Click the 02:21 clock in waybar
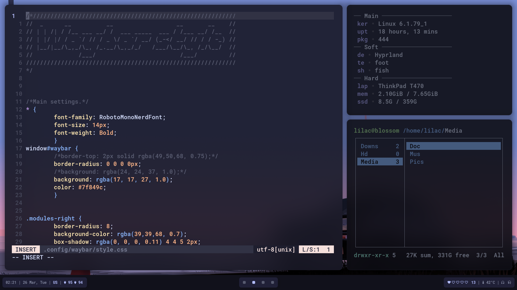The image size is (517, 290). pyautogui.click(x=11, y=282)
